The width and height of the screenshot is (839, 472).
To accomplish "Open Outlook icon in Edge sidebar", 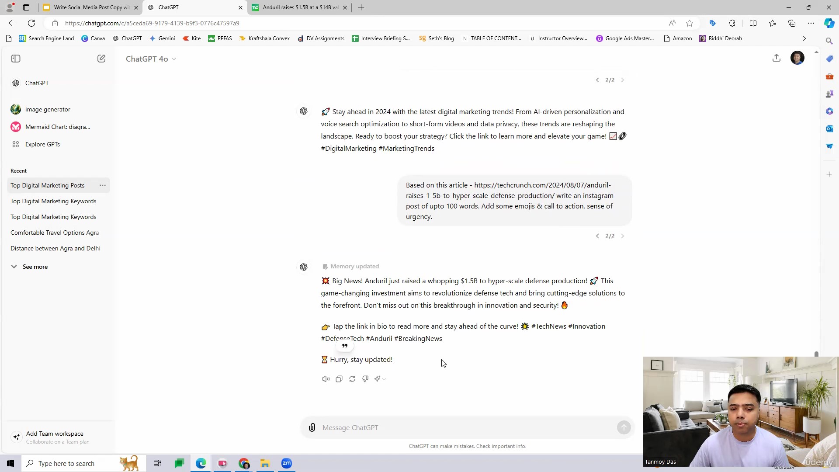I will click(x=829, y=128).
